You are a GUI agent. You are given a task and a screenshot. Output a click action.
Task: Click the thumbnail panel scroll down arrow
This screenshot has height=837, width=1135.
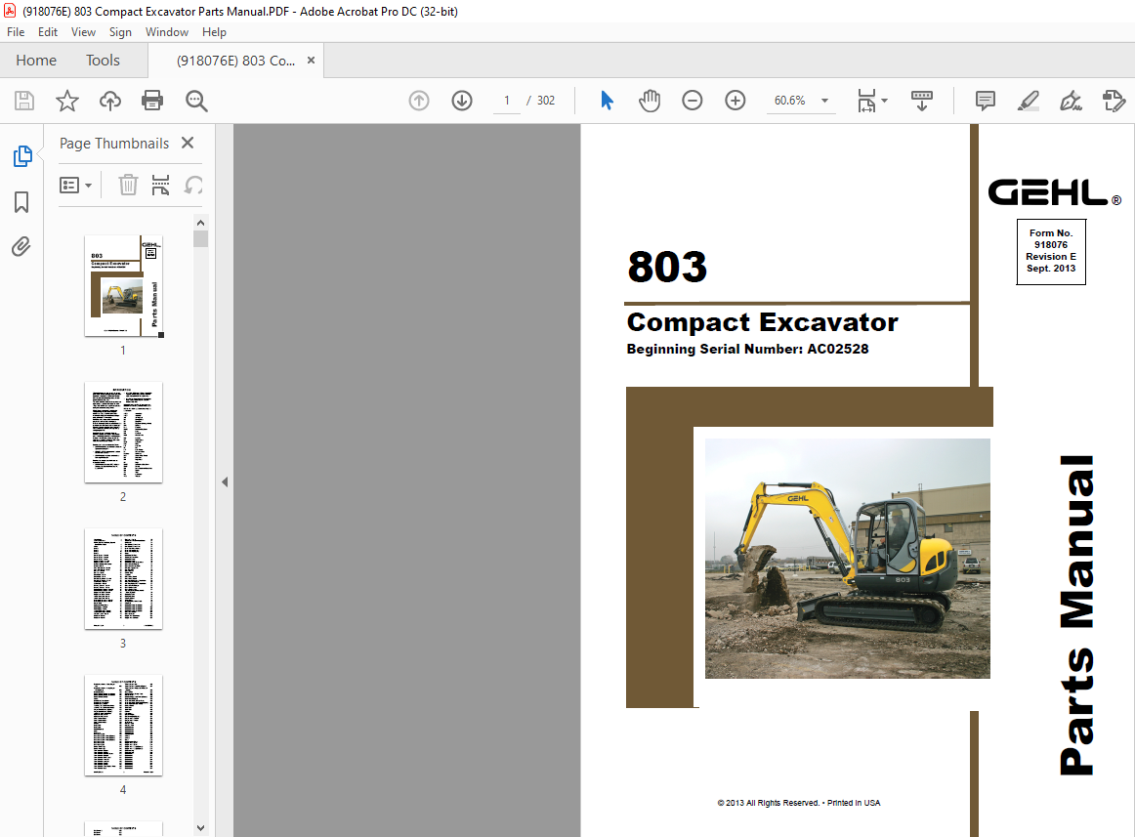click(200, 828)
